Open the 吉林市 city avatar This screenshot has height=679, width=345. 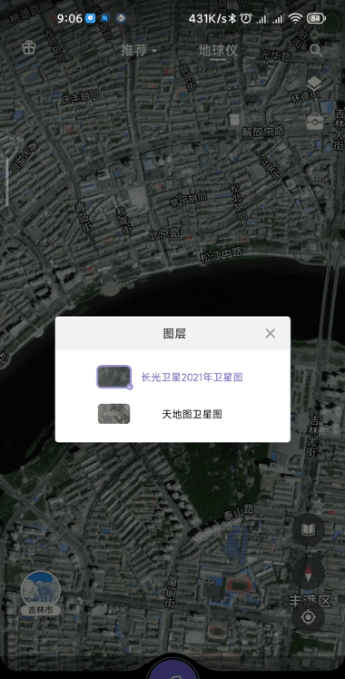pos(41,593)
